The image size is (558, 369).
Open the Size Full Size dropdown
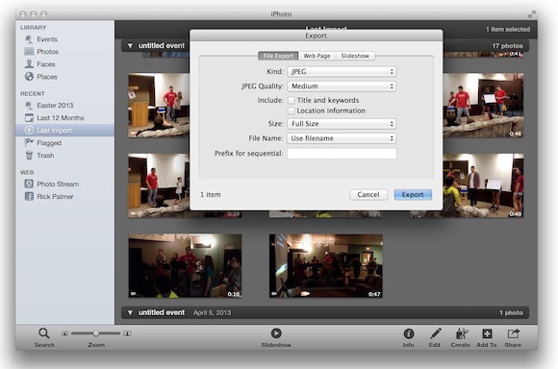point(342,124)
